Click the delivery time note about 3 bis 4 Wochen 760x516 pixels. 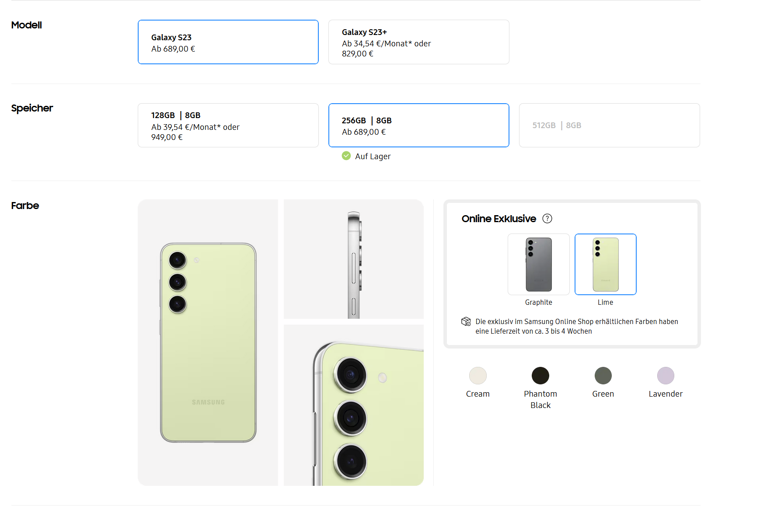577,326
